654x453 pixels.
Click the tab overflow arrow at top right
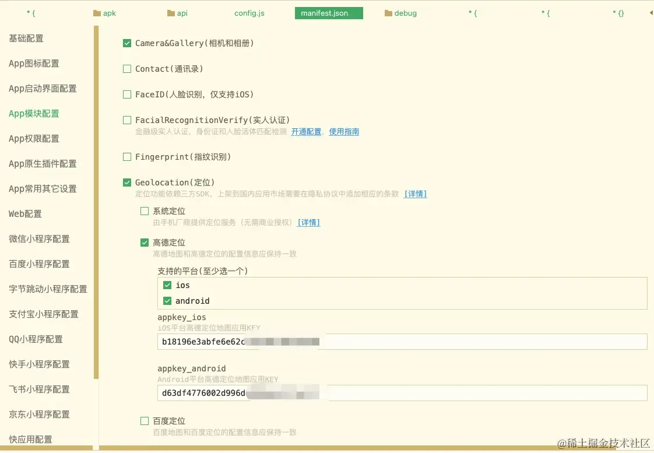point(651,13)
